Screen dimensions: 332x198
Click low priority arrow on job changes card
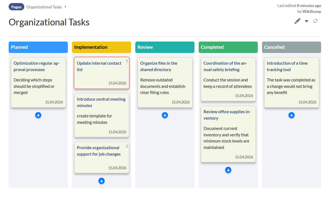(x=127, y=146)
